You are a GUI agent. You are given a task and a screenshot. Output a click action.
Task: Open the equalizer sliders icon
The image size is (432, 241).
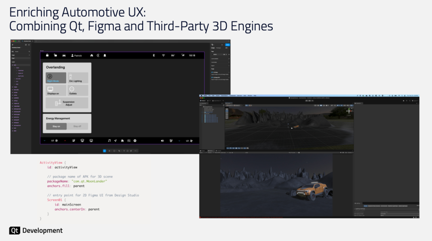[129, 141]
